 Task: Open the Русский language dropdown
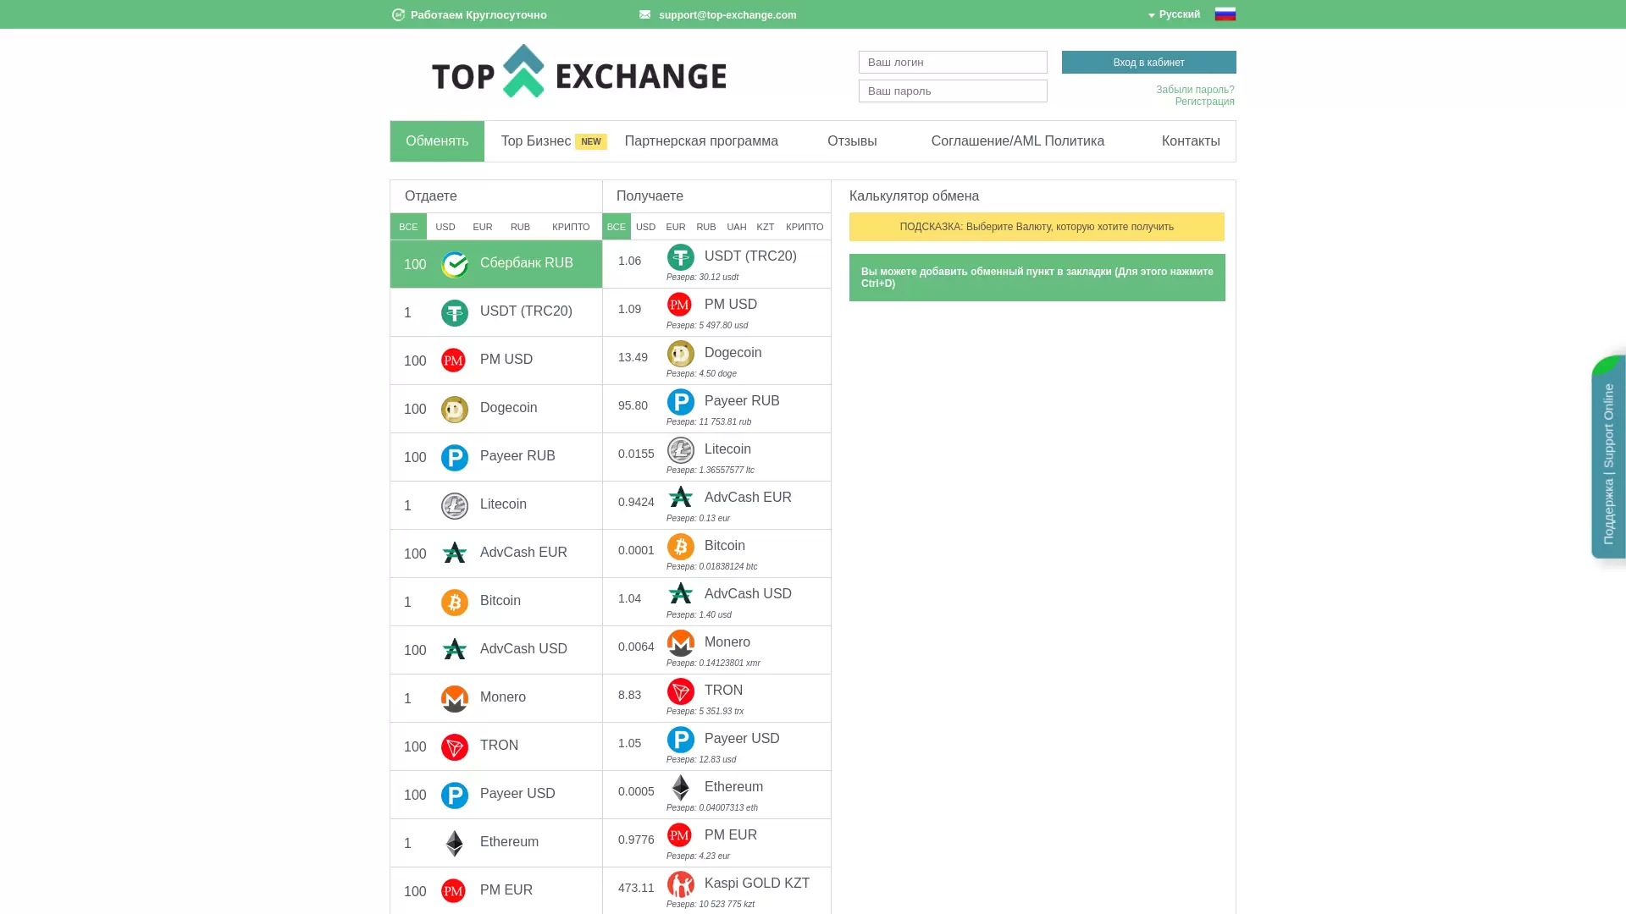click(x=1175, y=14)
